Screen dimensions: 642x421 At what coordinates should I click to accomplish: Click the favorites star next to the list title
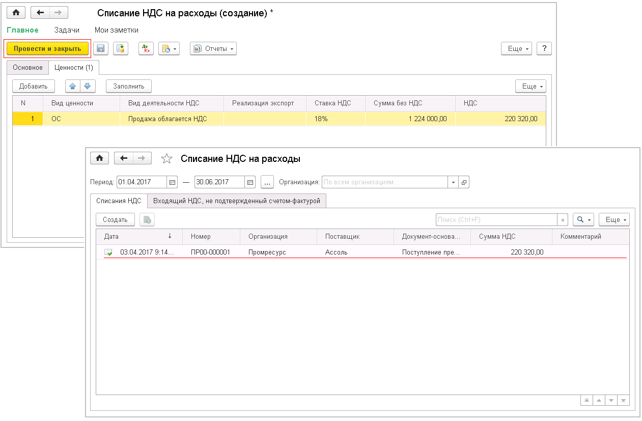(x=166, y=159)
